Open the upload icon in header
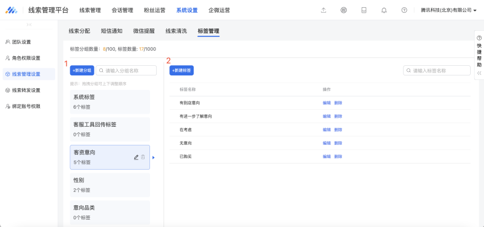This screenshot has width=484, height=227. coord(324,10)
